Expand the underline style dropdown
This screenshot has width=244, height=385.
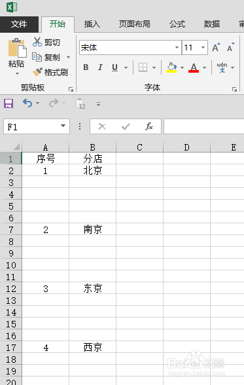126,67
